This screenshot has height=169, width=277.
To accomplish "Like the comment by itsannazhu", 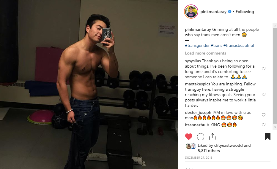I will (x=264, y=125).
